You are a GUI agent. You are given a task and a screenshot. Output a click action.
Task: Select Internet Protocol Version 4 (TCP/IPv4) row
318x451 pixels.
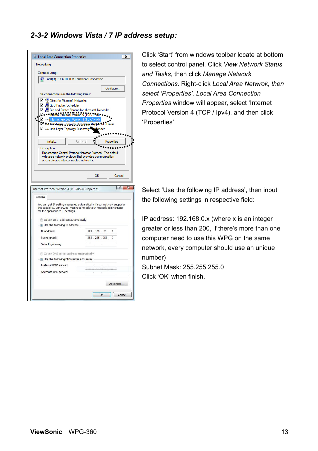75,119
